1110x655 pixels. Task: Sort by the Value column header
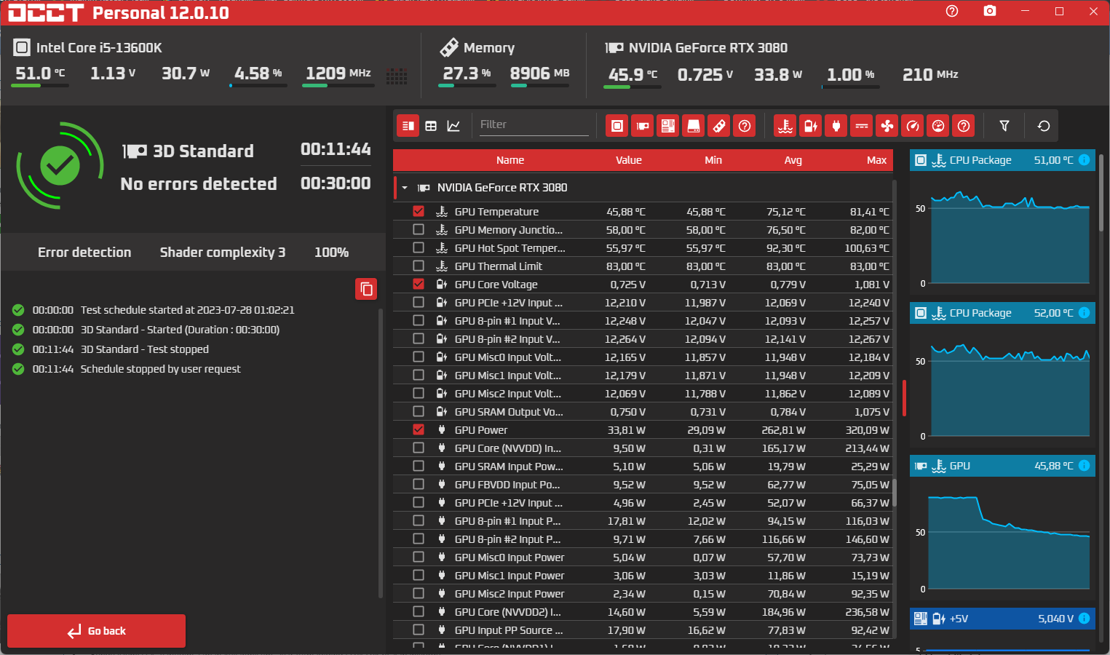[x=629, y=160]
